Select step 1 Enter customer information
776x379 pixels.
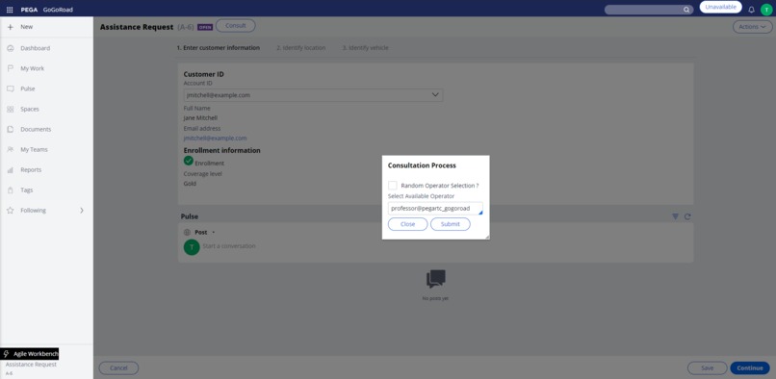click(x=219, y=48)
